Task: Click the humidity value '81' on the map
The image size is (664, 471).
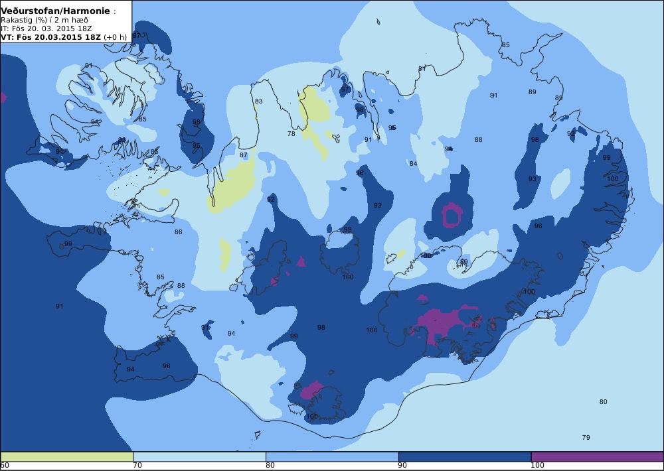Action: pyautogui.click(x=422, y=68)
